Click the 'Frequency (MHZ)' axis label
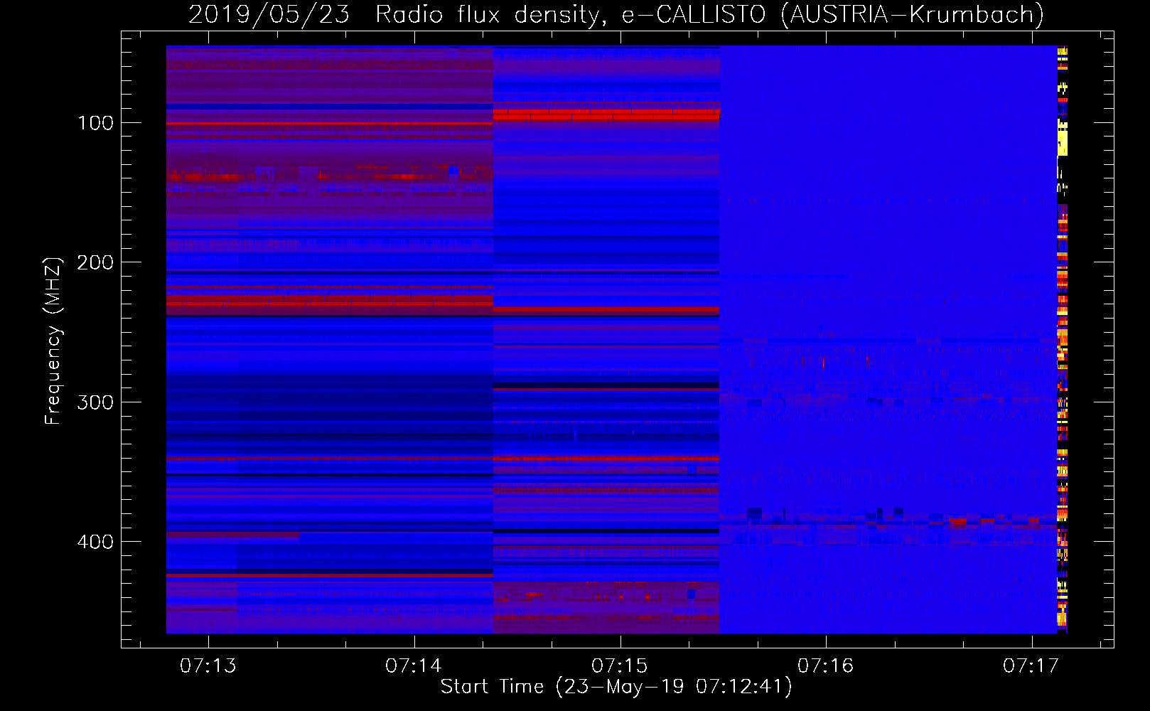The width and height of the screenshot is (1150, 711). tap(53, 341)
